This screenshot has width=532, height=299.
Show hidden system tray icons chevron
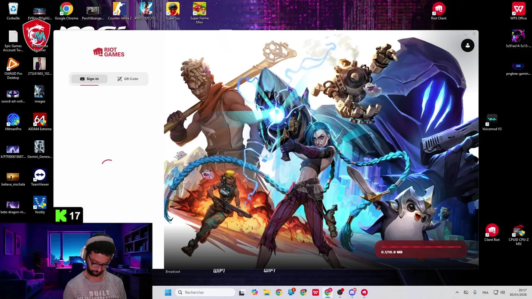tap(457, 292)
